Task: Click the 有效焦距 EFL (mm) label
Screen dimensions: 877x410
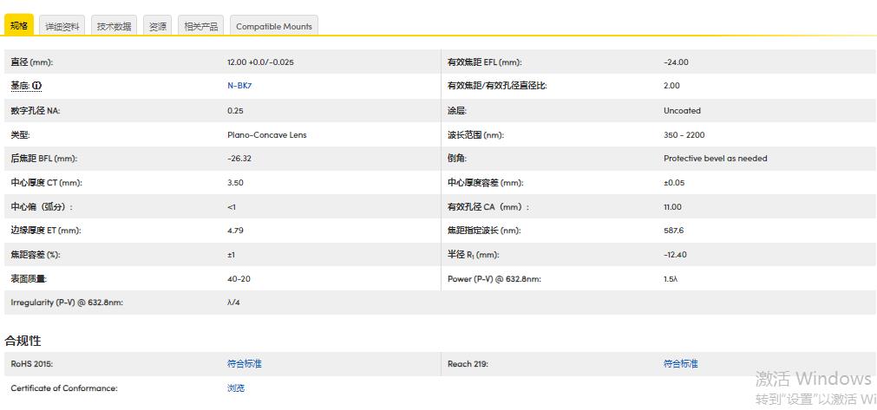Action: 484,62
